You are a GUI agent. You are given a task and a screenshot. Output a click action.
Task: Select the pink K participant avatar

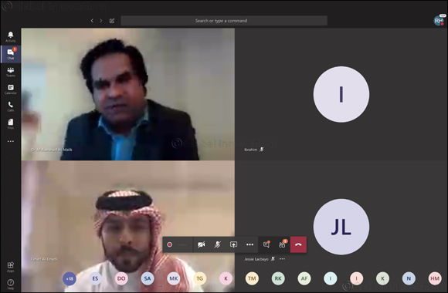(x=226, y=278)
